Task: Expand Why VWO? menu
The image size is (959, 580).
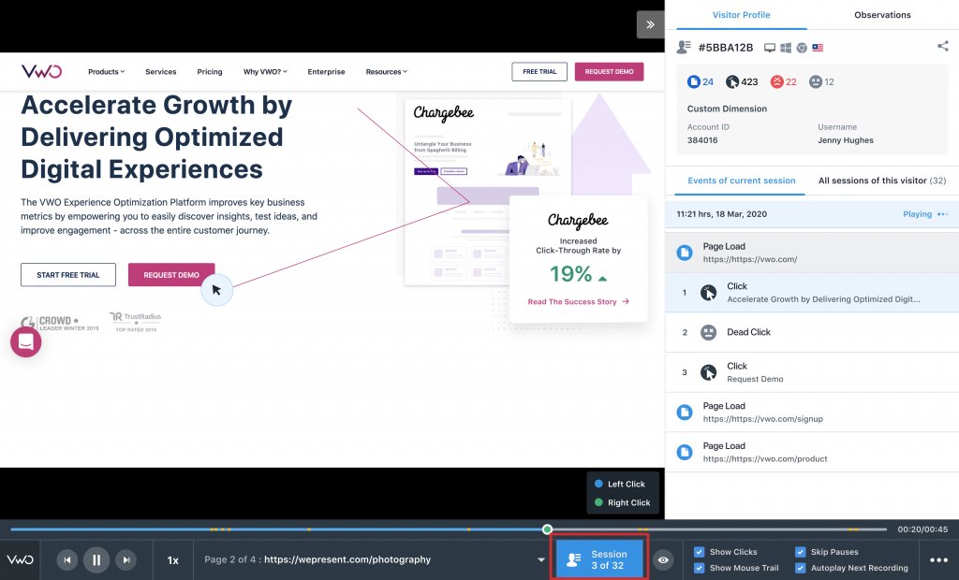Action: pyautogui.click(x=265, y=71)
